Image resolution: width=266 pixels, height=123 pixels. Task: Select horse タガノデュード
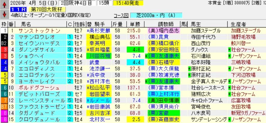click(37, 113)
